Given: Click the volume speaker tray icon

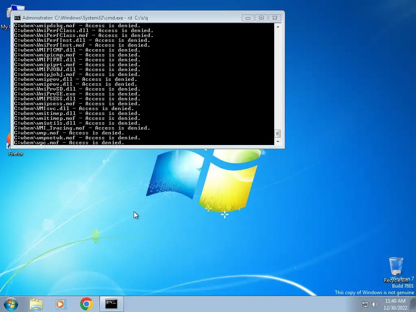Looking at the screenshot, I should [x=375, y=304].
